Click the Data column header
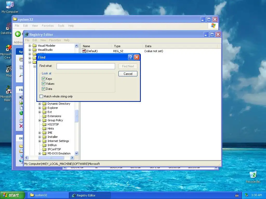Viewport: 266px width, 199px height. [180, 46]
